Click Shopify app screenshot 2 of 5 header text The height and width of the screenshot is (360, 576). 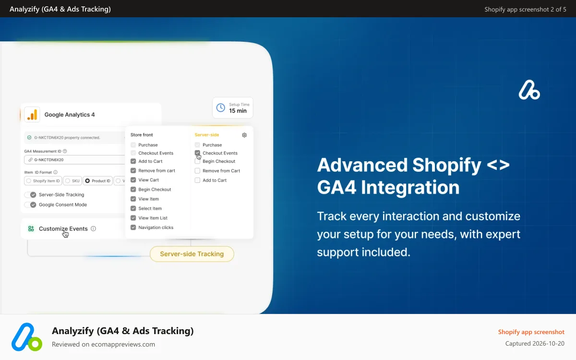pyautogui.click(x=526, y=9)
